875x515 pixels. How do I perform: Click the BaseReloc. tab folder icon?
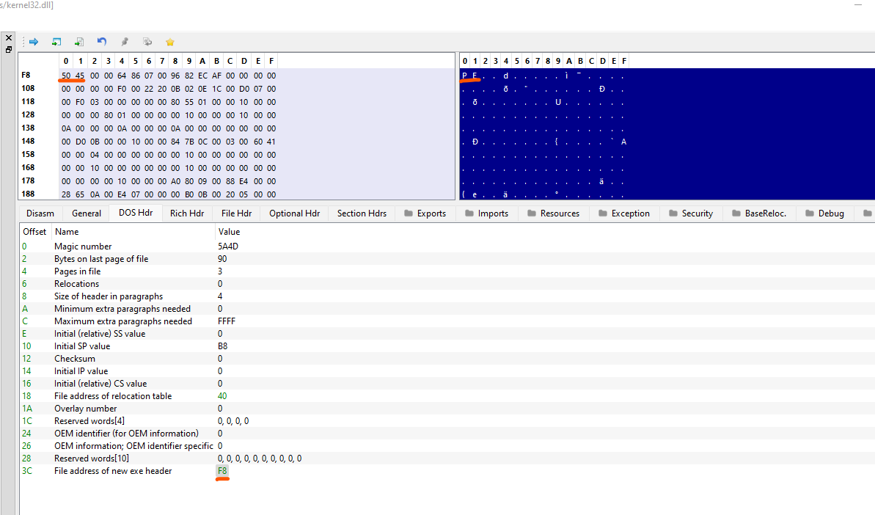[736, 213]
